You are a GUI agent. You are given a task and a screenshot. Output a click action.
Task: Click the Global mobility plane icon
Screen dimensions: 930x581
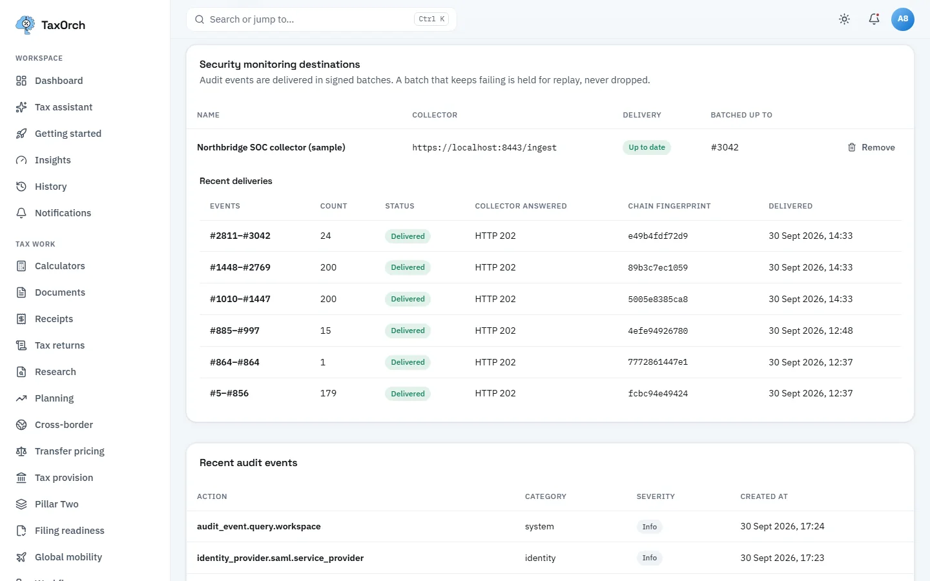tap(21, 557)
